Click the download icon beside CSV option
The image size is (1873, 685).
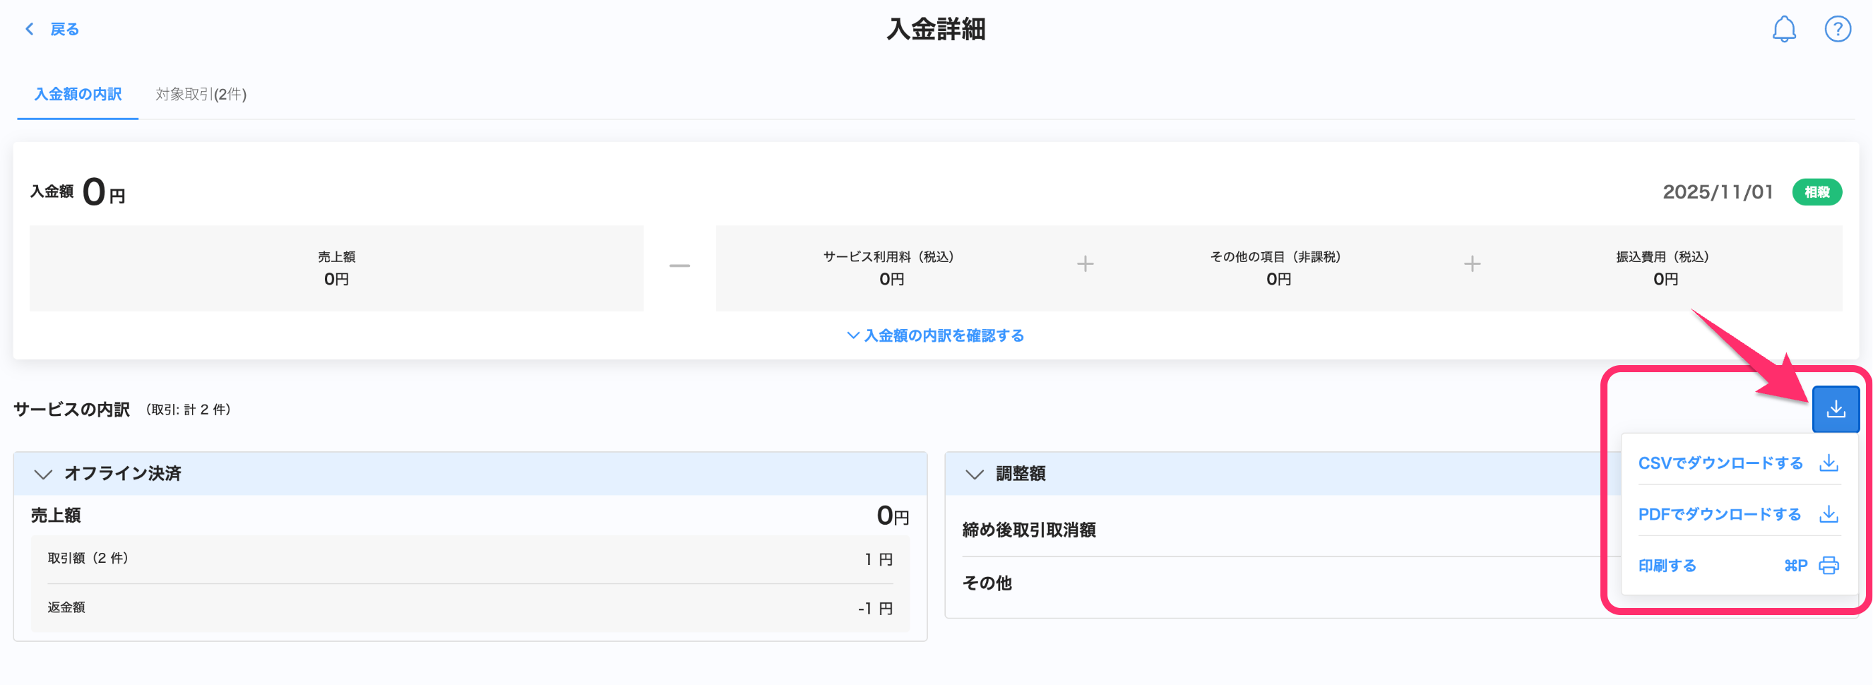point(1828,463)
